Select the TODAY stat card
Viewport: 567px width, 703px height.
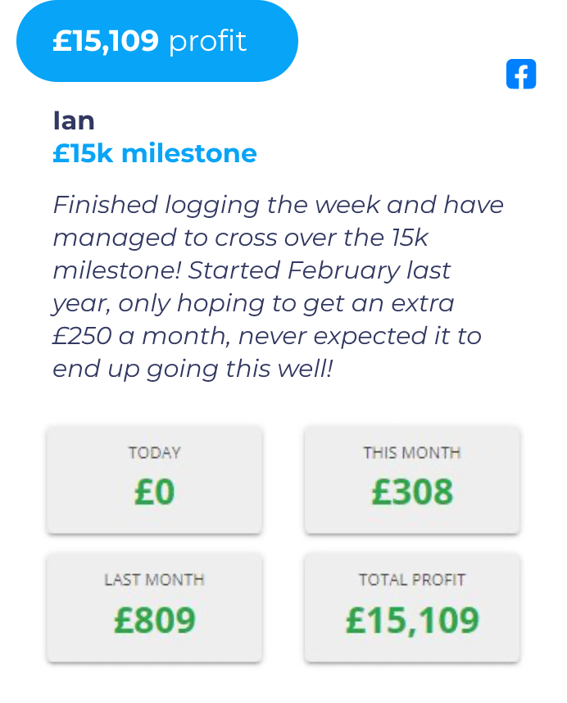[154, 479]
